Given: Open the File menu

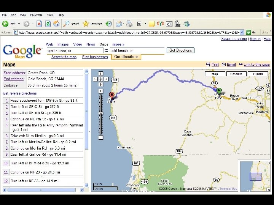Looking at the screenshot, I should click(x=4, y=15).
